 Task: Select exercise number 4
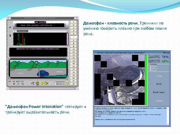[73, 31]
